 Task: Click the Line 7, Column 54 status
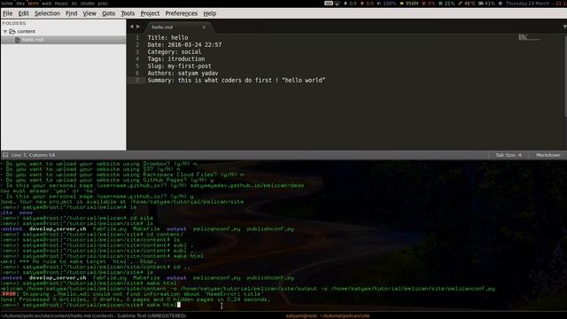(x=34, y=155)
